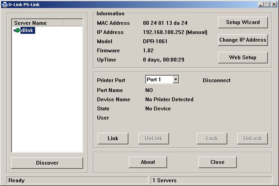Click the model value DPR-1061
The height and width of the screenshot is (186, 279).
click(x=155, y=42)
